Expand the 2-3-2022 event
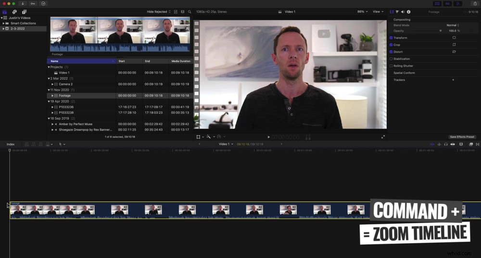The width and height of the screenshot is (481, 258). pyautogui.click(x=3, y=28)
